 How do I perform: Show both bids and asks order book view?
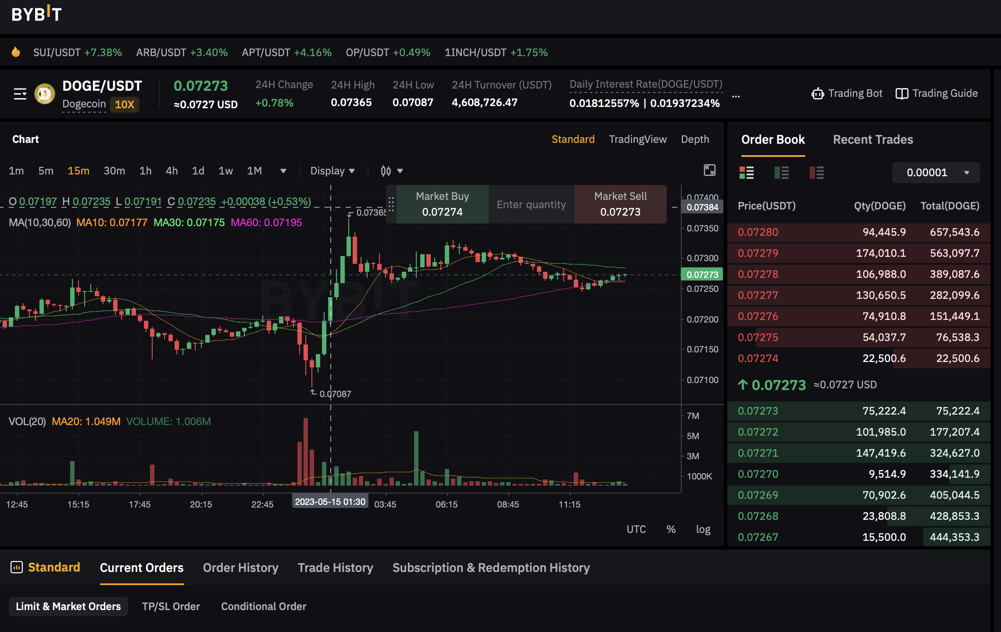click(x=747, y=173)
